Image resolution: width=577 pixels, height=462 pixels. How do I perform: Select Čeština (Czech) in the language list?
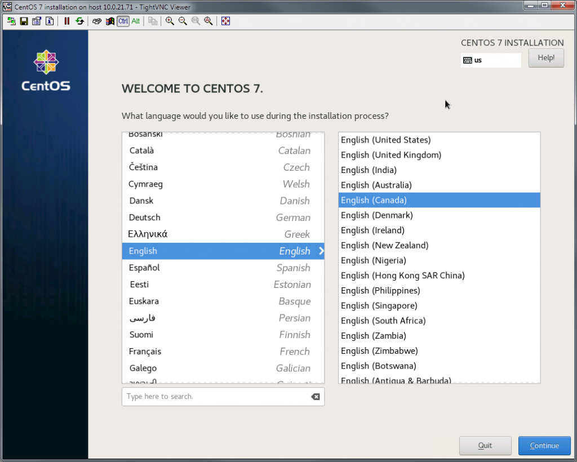tap(223, 167)
